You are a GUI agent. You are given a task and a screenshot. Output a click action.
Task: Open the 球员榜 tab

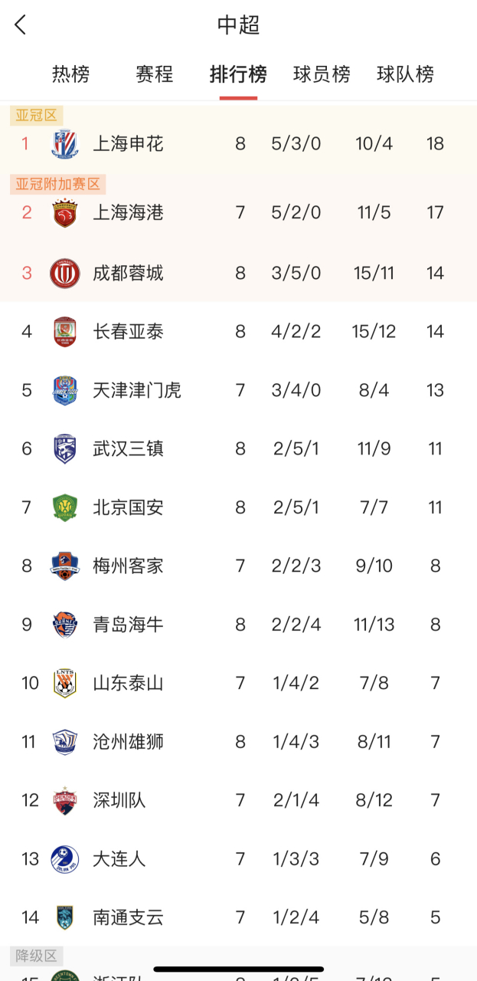tap(322, 74)
